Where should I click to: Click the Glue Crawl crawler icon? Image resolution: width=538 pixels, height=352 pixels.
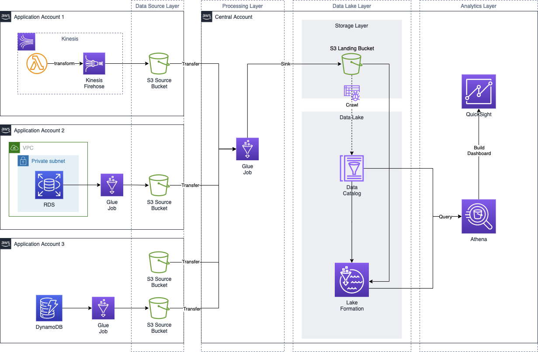coord(352,93)
